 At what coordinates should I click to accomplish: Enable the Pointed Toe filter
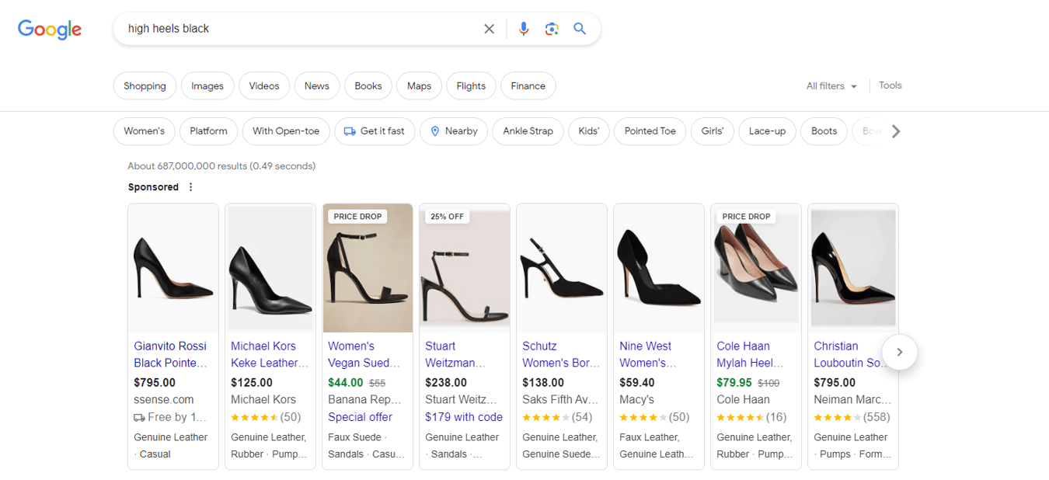point(650,131)
